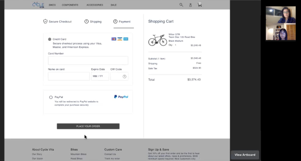
Task: Click the road bike product thumbnail
Action: 158,40
